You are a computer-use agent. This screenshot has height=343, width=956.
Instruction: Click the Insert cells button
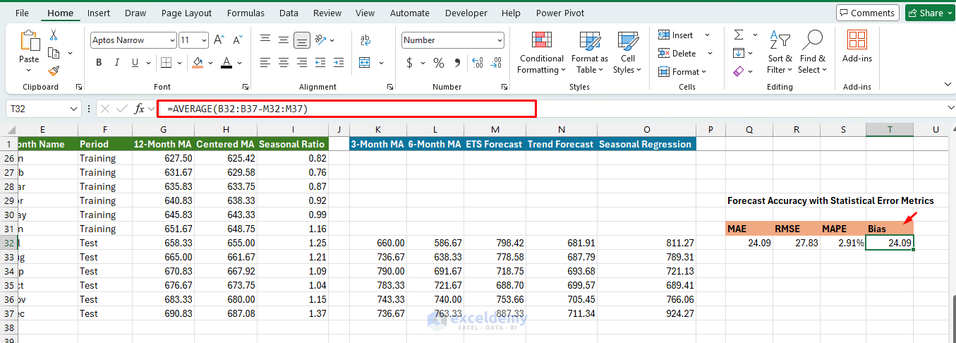point(684,35)
